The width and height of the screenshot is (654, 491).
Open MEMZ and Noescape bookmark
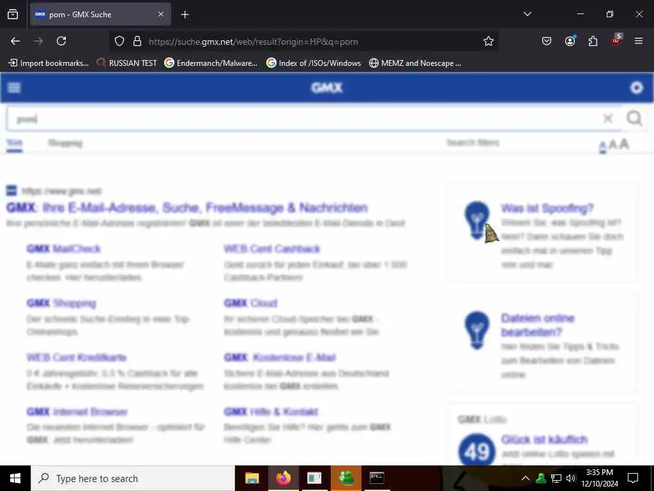[x=415, y=63]
